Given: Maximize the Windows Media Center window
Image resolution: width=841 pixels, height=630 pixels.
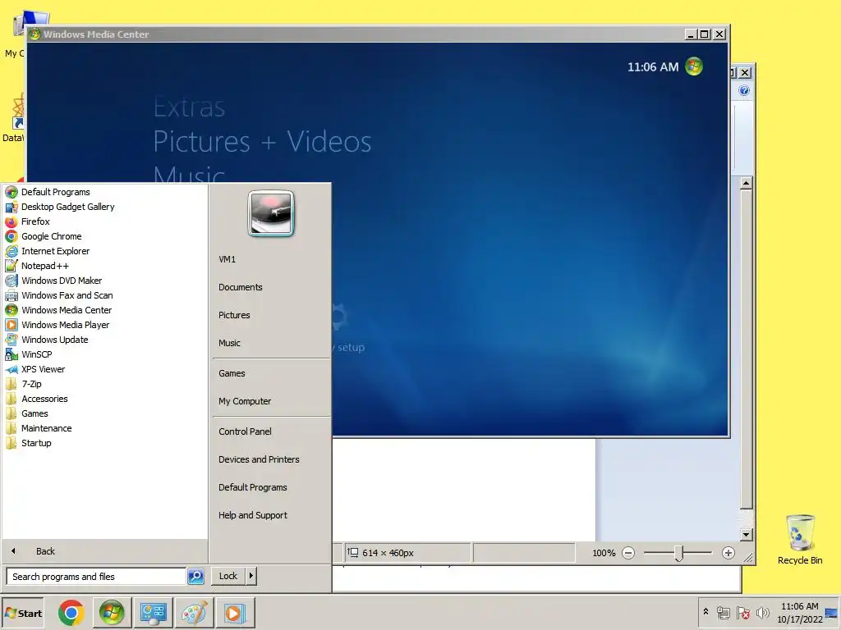Looking at the screenshot, I should pyautogui.click(x=705, y=34).
